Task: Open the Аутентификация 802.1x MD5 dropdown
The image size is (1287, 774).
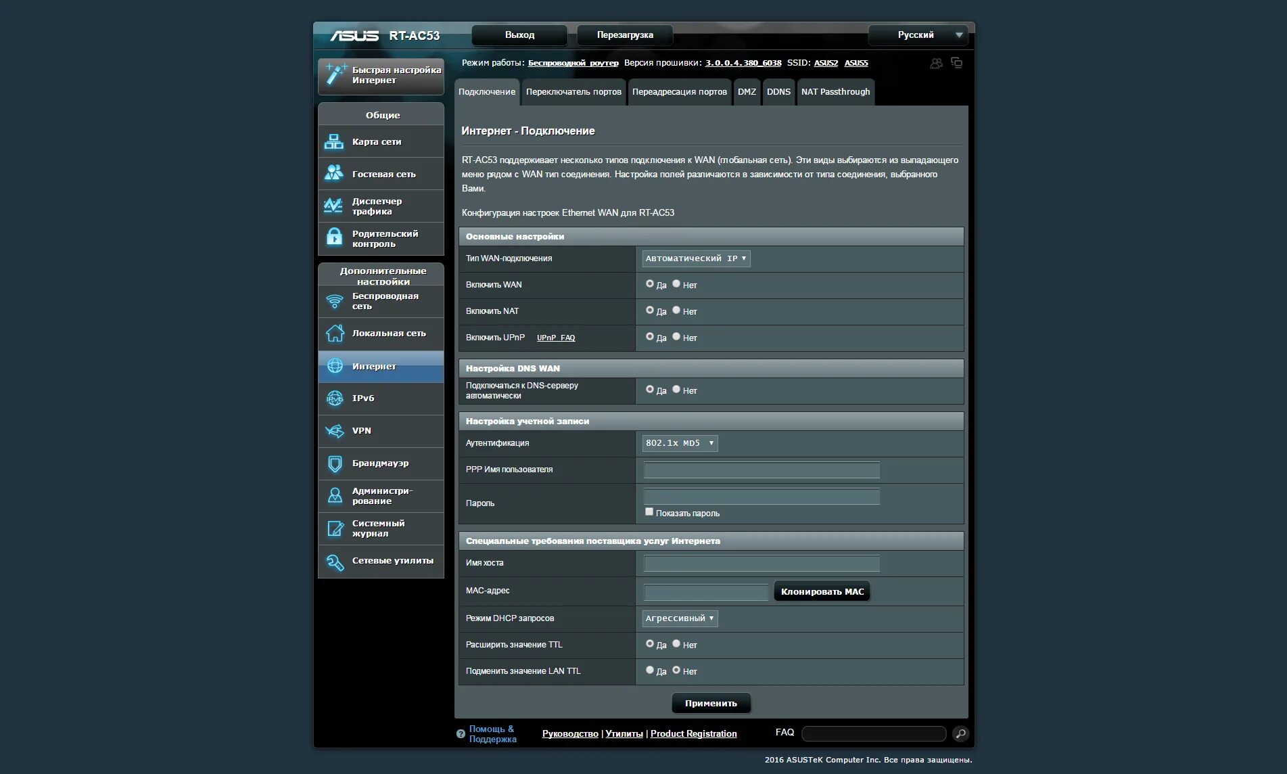Action: coord(680,443)
